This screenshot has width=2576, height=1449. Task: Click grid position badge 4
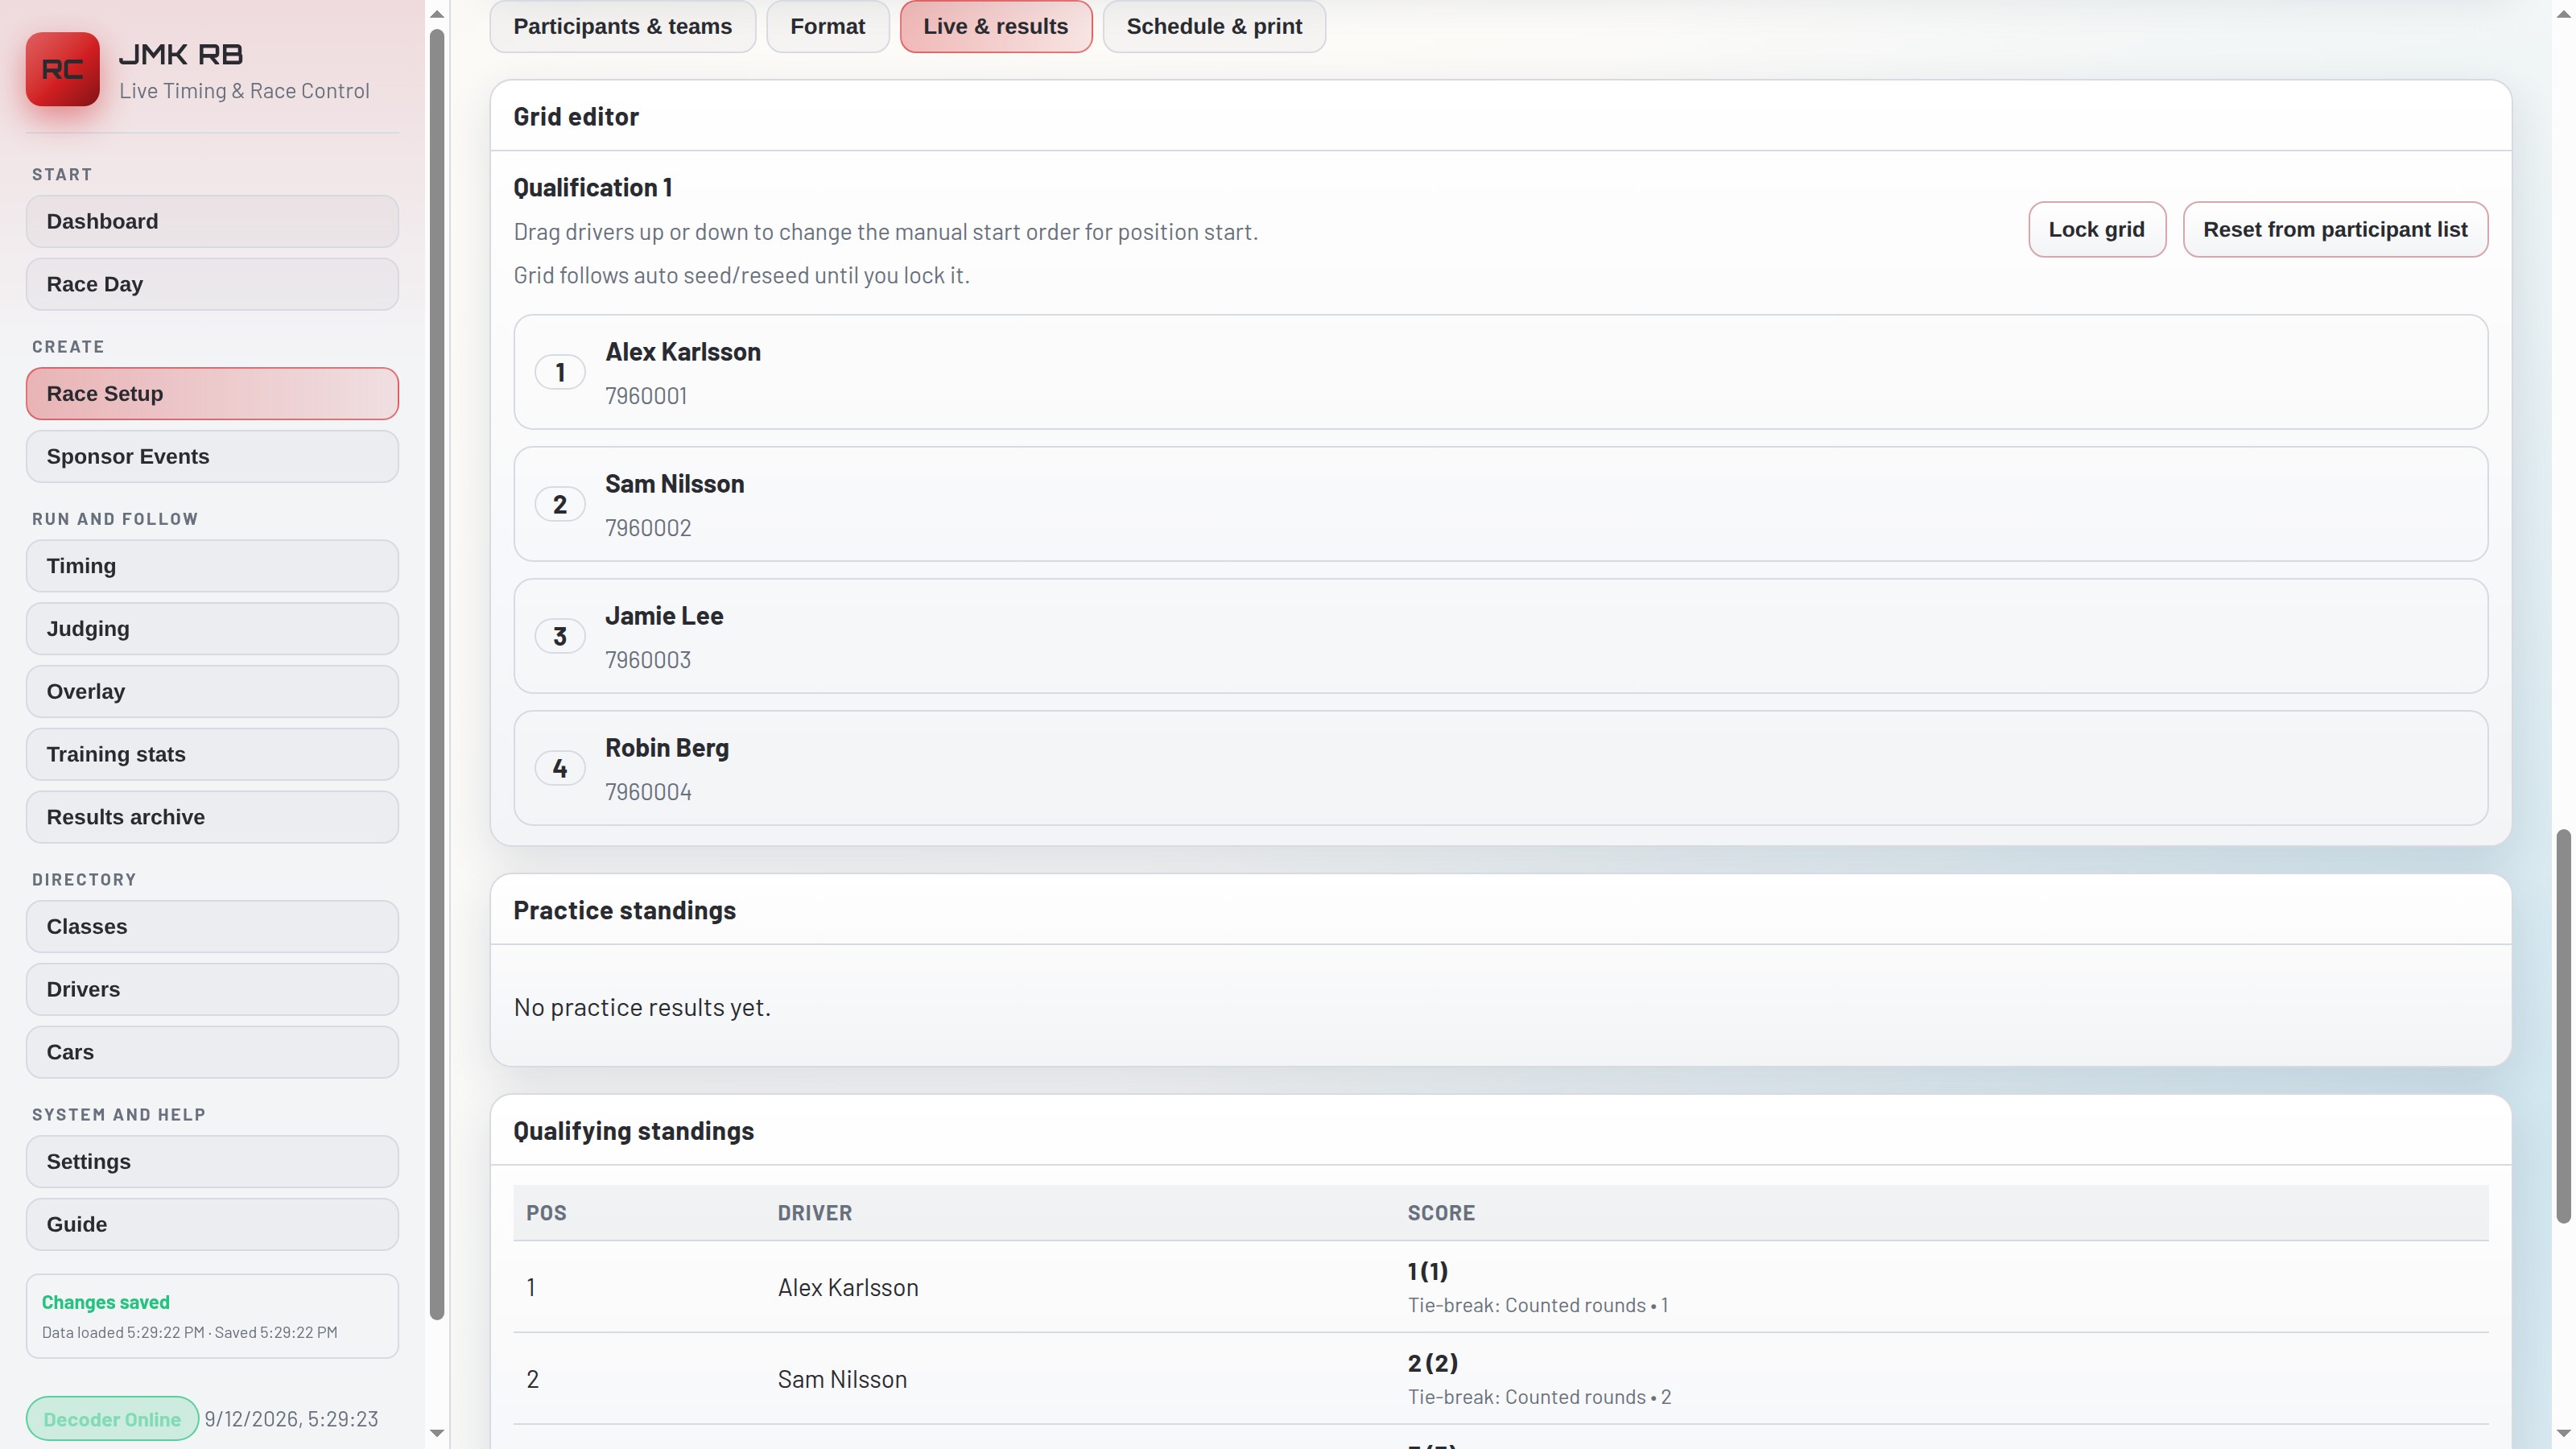click(560, 768)
